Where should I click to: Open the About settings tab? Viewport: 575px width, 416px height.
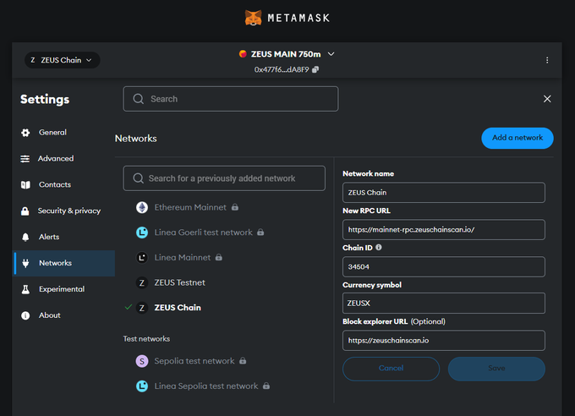point(63,315)
